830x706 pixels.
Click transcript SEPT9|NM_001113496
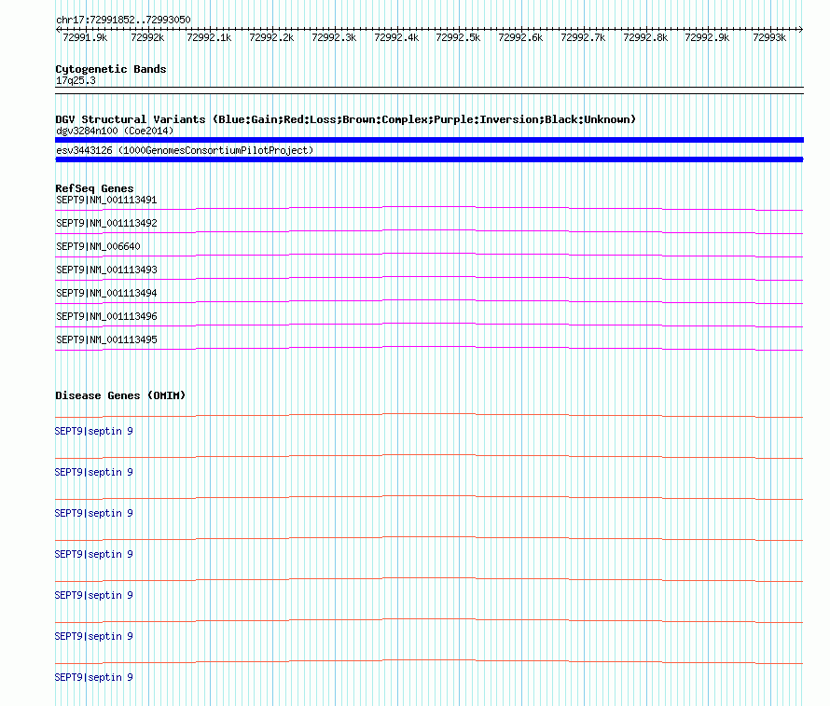[106, 316]
